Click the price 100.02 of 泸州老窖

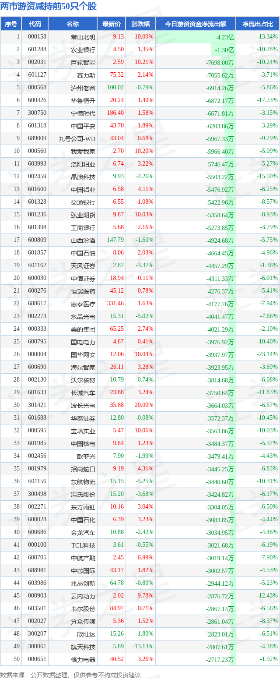[115, 88]
